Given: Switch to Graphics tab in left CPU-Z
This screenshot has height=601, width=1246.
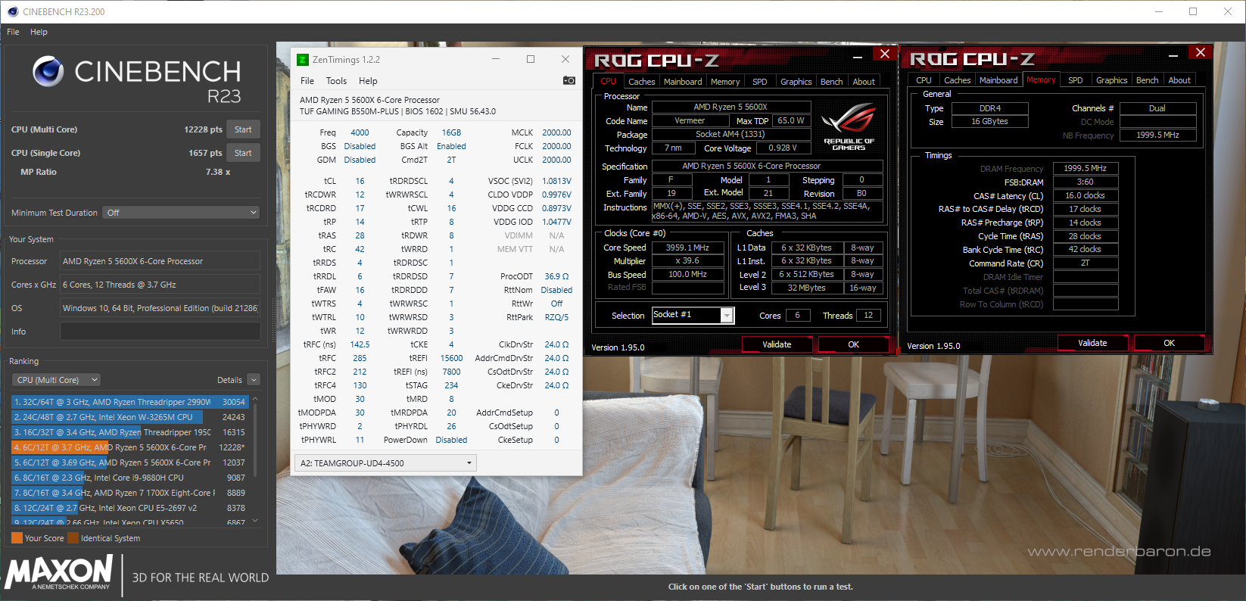Looking at the screenshot, I should point(796,82).
